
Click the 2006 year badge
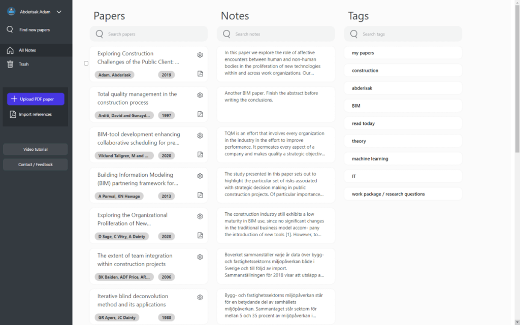167,277
